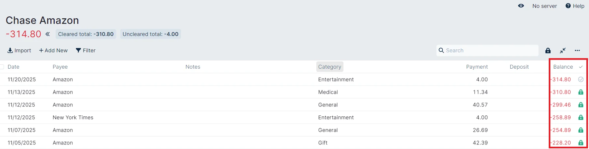Collapse balance details with double chevron
The image size is (589, 149).
point(48,34)
